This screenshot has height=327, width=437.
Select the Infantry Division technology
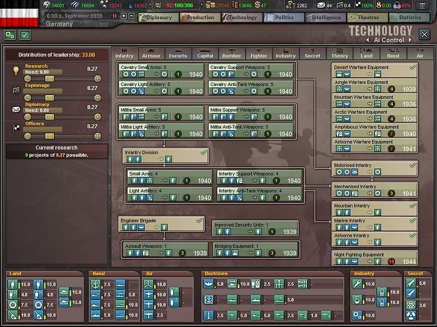[166, 156]
